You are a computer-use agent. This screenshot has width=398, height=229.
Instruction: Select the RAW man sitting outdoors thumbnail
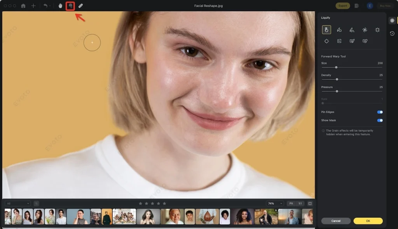pyautogui.click(x=266, y=217)
